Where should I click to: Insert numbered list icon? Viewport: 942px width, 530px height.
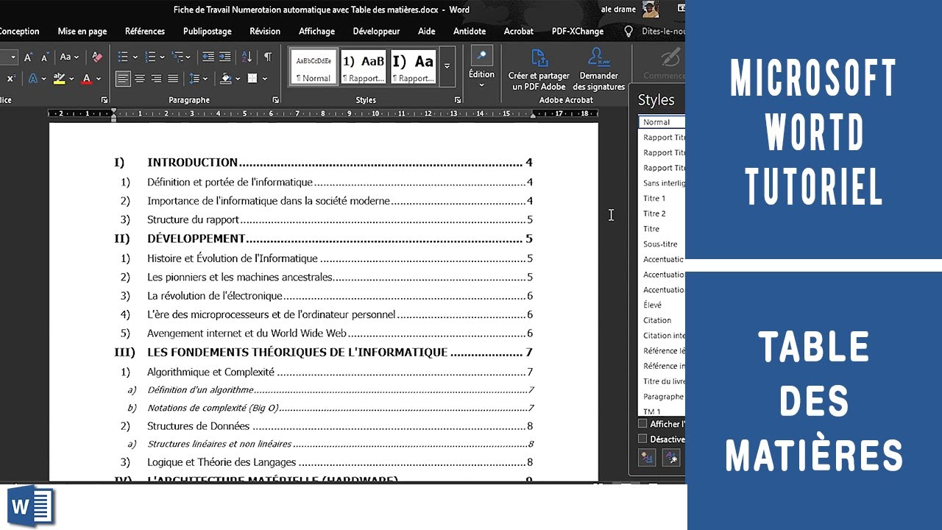click(150, 57)
